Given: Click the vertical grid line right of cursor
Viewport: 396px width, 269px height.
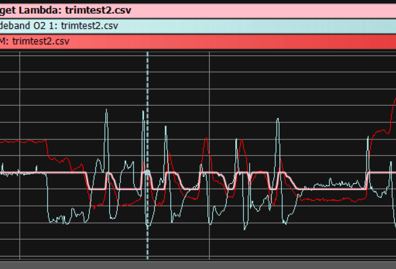Looking at the screenshot, I should (x=210, y=113).
